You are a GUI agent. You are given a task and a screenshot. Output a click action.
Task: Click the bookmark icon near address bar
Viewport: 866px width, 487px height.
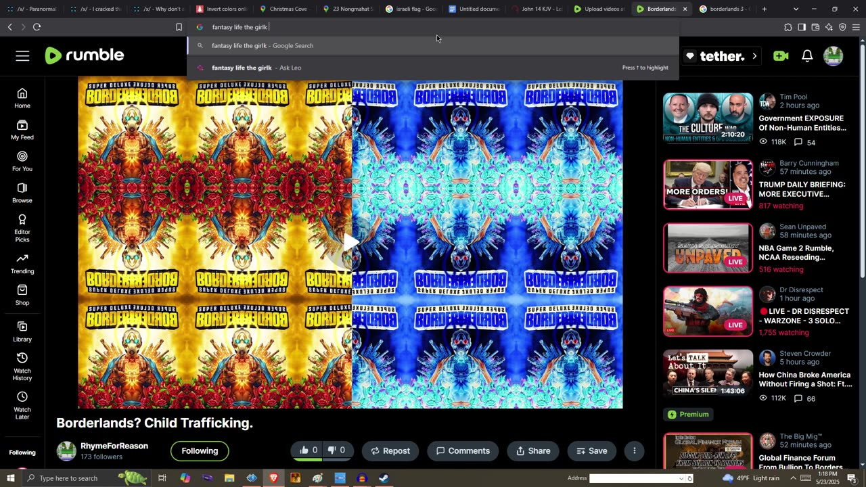[179, 27]
